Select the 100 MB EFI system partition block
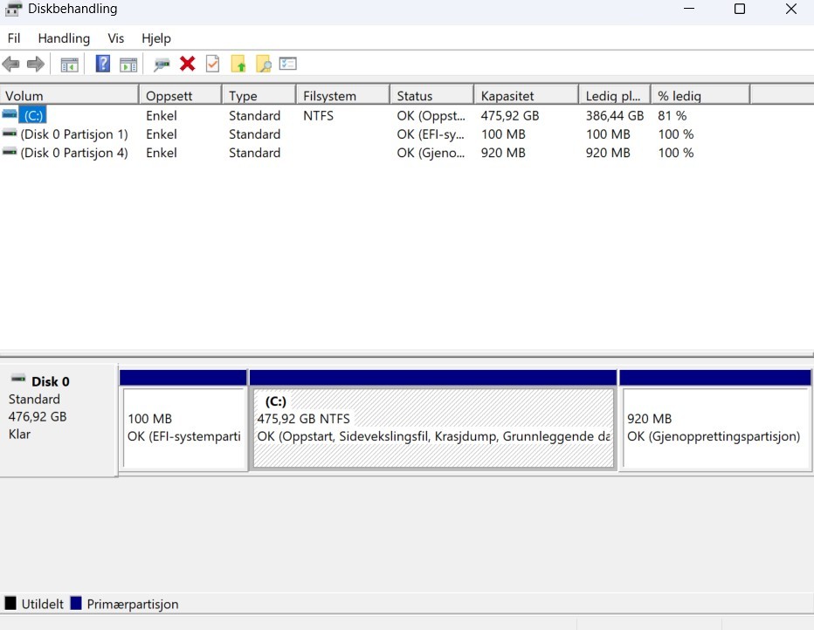This screenshot has width=814, height=630. tap(183, 428)
